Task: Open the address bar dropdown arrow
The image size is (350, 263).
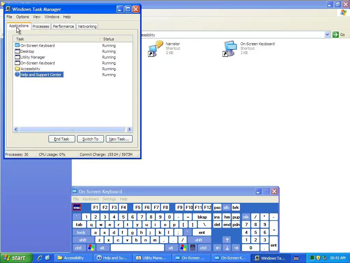Action: point(327,35)
